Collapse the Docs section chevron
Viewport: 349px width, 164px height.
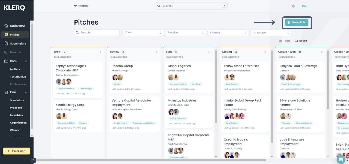[x=26, y=61]
